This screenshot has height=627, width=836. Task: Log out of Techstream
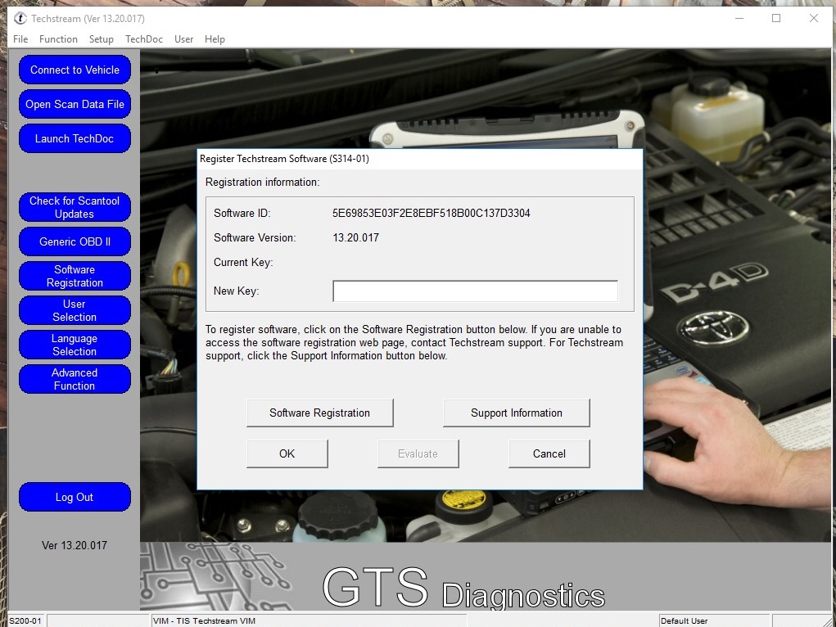coord(75,497)
